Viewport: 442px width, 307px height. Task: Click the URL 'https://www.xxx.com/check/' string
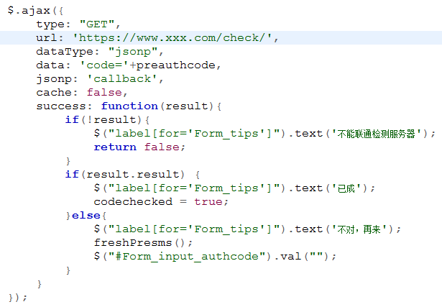point(175,37)
